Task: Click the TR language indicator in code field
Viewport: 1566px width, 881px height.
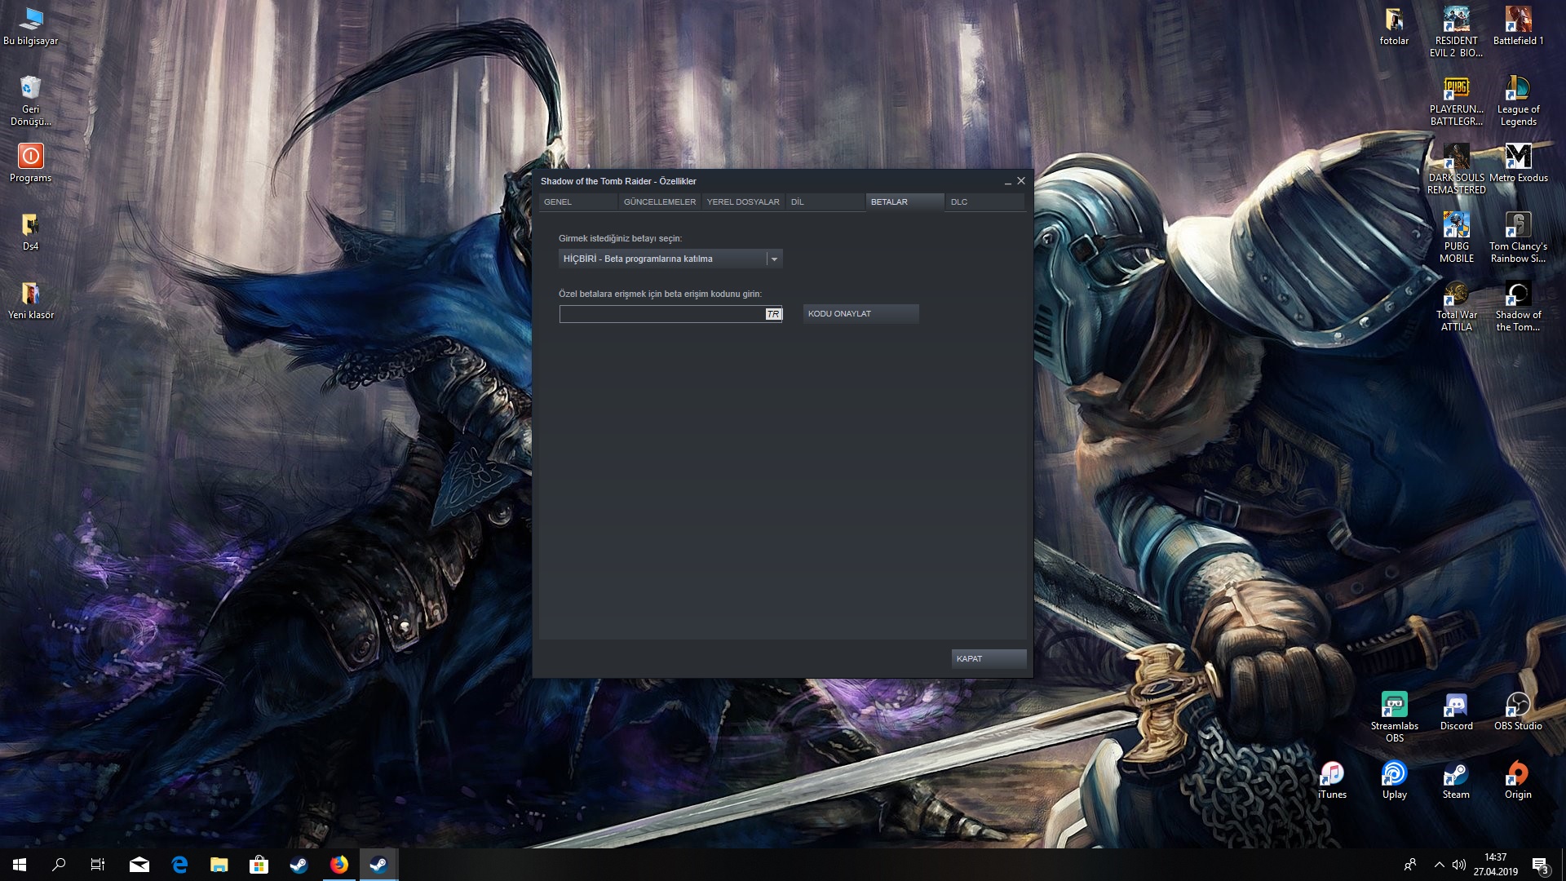Action: [x=773, y=314]
